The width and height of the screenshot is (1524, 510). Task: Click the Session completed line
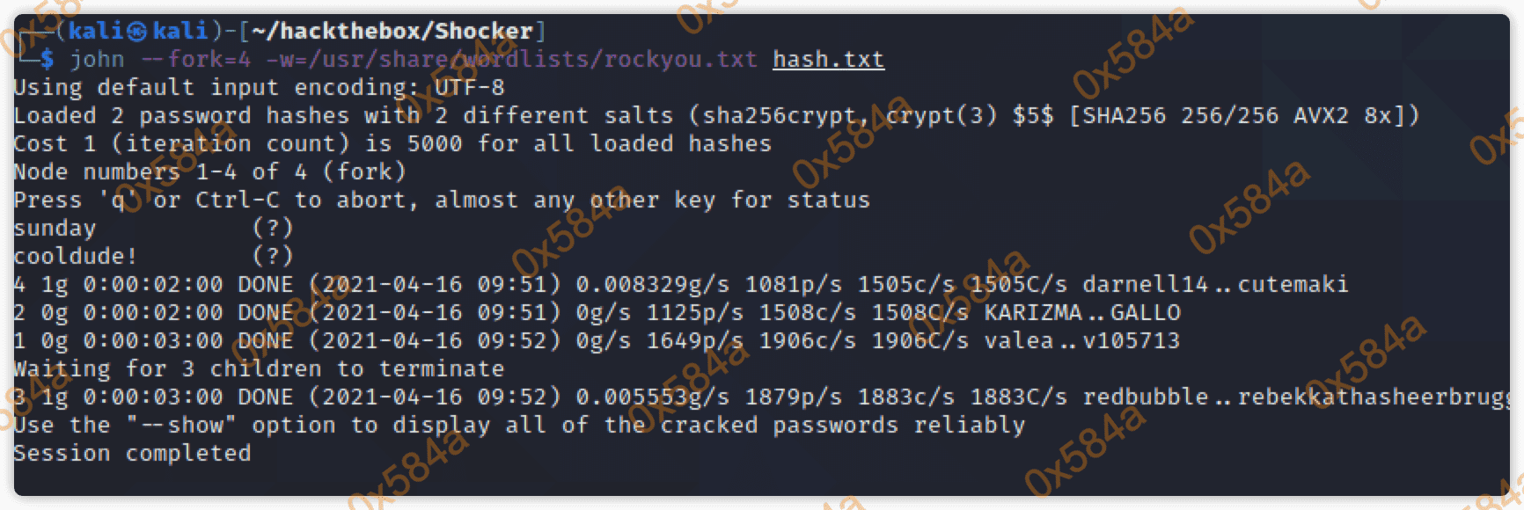coord(132,454)
